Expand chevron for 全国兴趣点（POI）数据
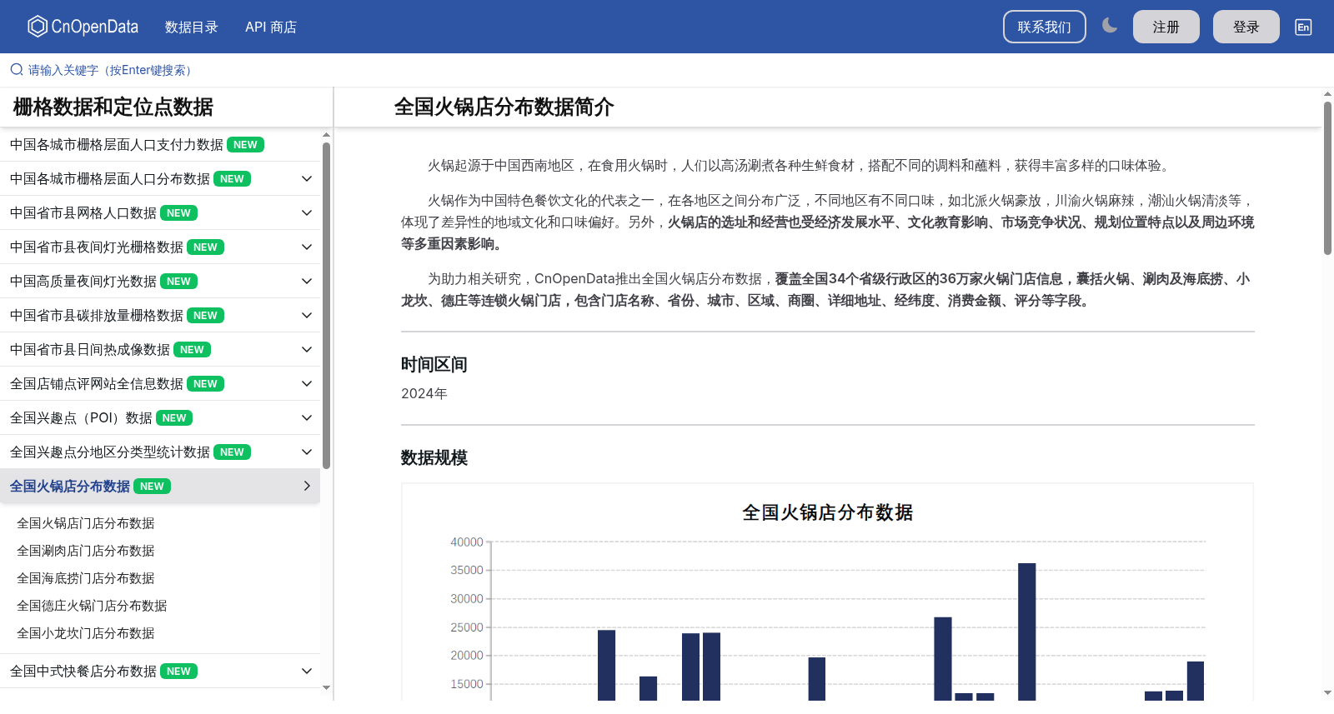The height and width of the screenshot is (714, 1334). click(307, 417)
